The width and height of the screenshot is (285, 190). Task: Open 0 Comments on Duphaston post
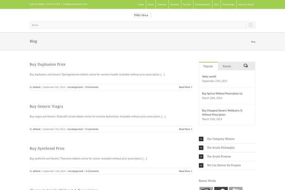click(x=92, y=87)
